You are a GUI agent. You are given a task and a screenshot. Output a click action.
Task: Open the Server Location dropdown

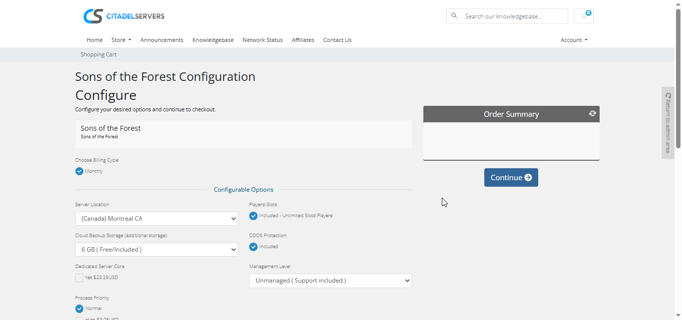coord(156,219)
